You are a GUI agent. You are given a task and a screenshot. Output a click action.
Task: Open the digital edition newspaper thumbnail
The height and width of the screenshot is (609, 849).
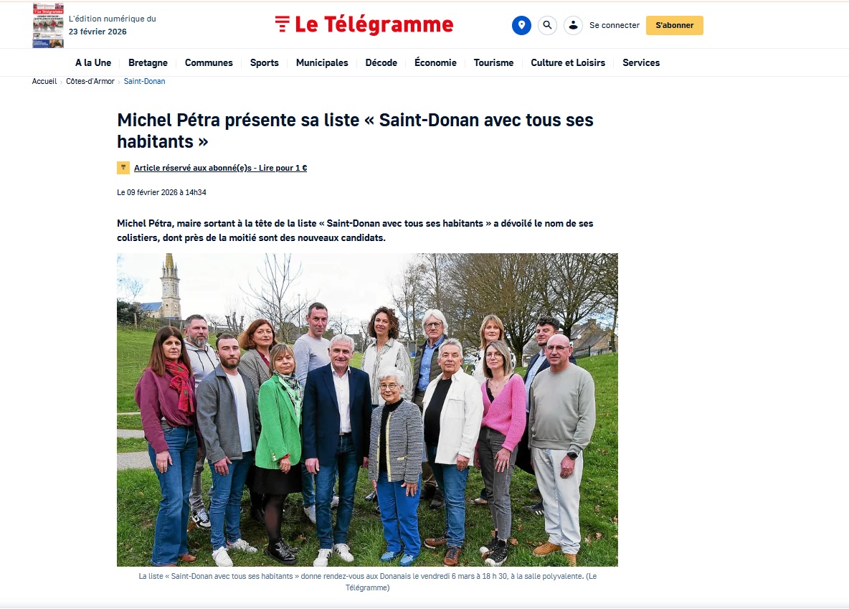48,26
